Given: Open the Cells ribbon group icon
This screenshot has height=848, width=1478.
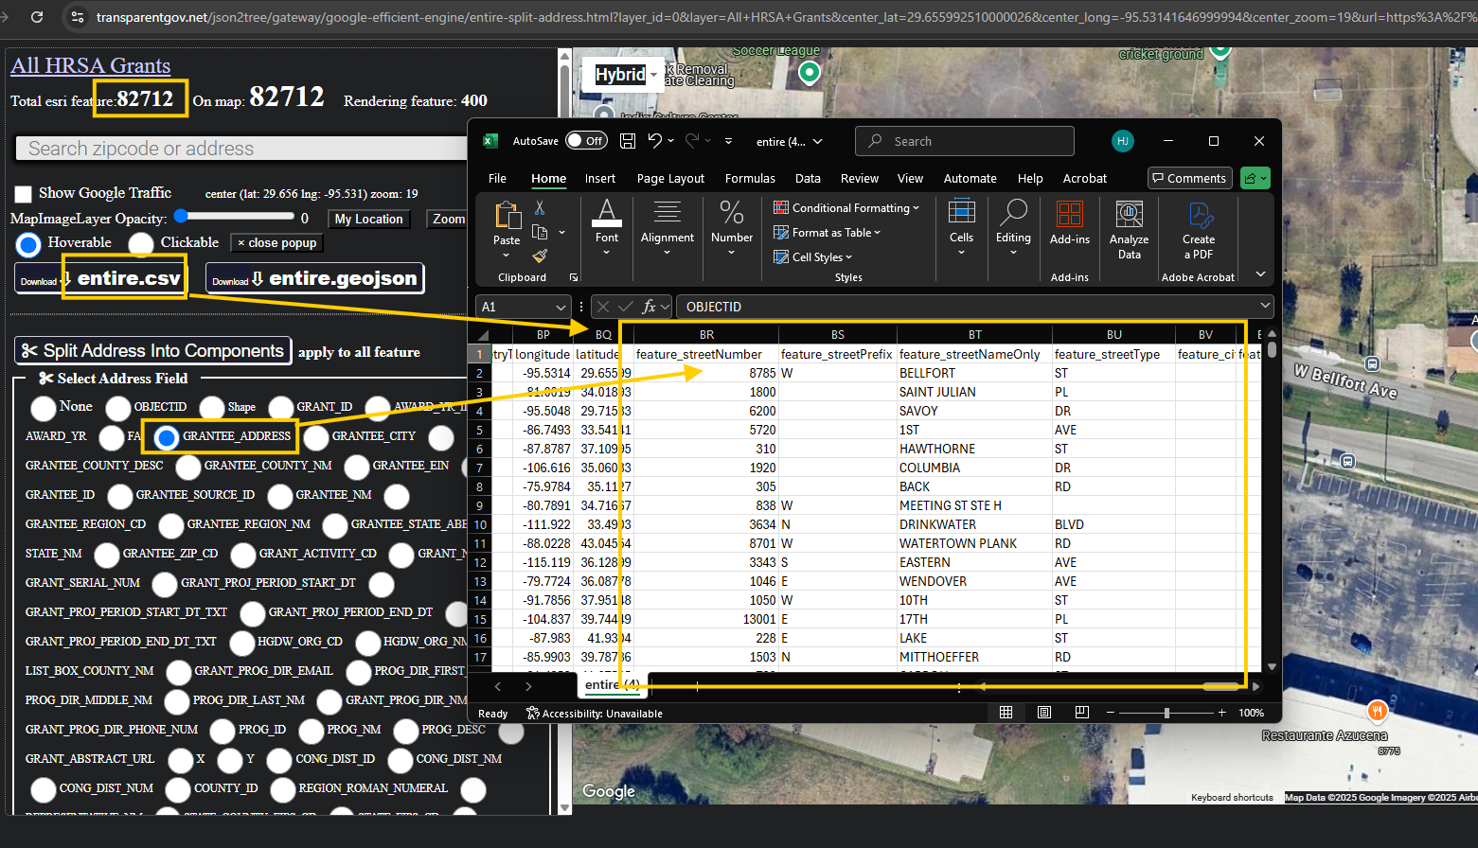Looking at the screenshot, I should pos(961,210).
